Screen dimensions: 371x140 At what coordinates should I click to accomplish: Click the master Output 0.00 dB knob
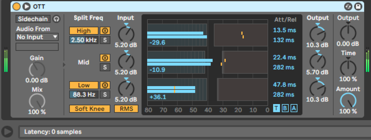pos(348,32)
